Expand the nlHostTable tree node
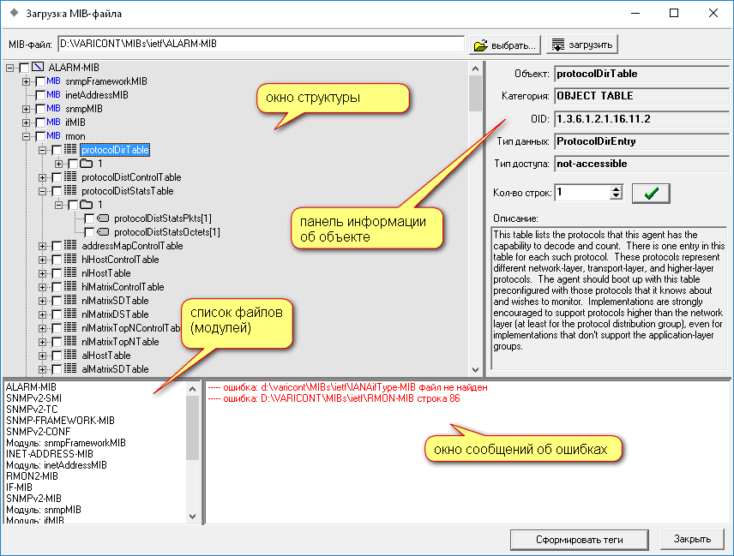 point(43,273)
